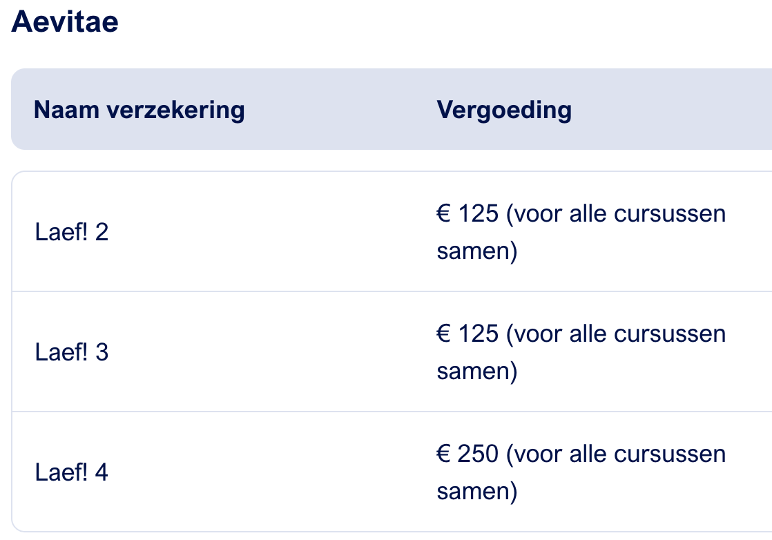Select the Laef! 3 insurance name
The height and width of the screenshot is (540, 772).
[72, 352]
